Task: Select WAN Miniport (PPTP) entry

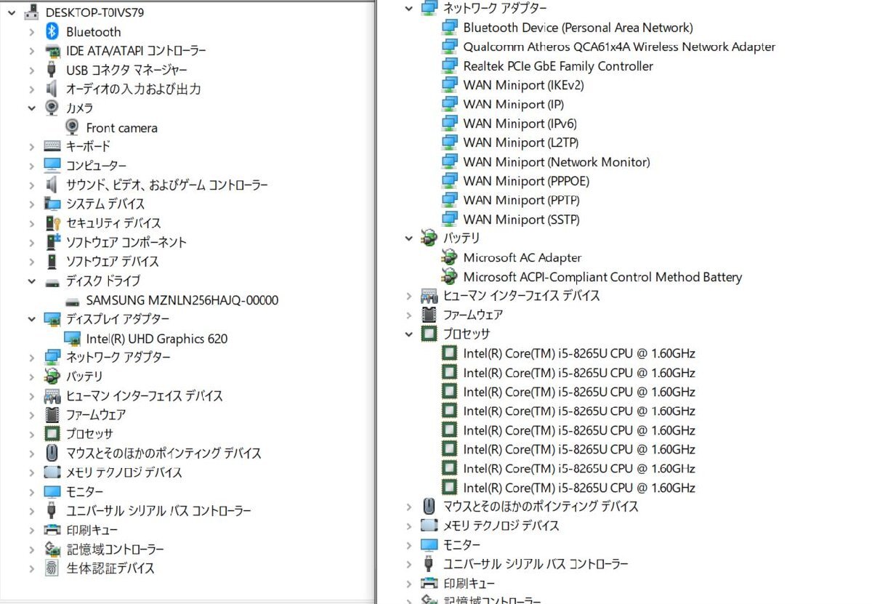Action: point(521,200)
